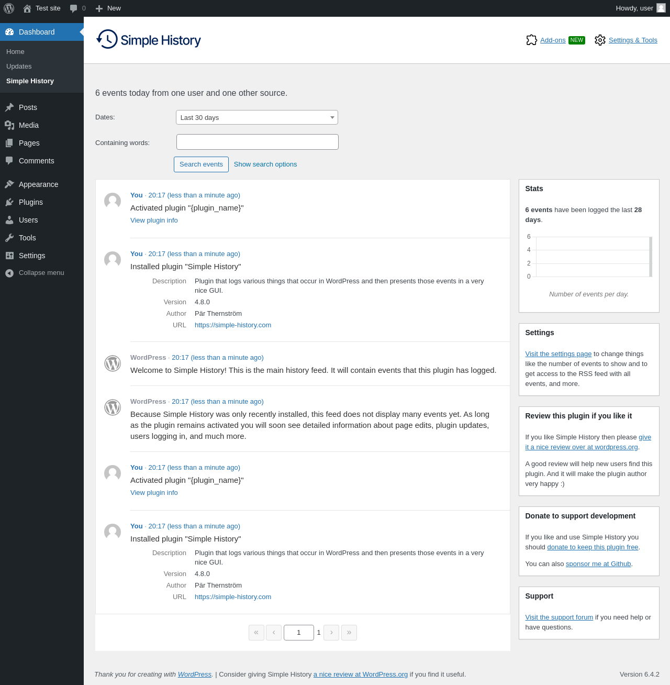
Task: Click the Users icon in sidebar
Action: [x=9, y=220]
